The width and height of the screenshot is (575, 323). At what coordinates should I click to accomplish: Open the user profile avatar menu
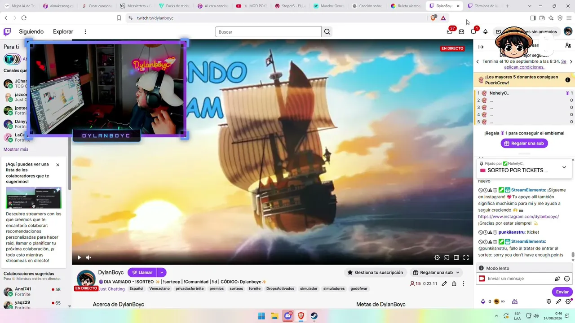tap(568, 31)
